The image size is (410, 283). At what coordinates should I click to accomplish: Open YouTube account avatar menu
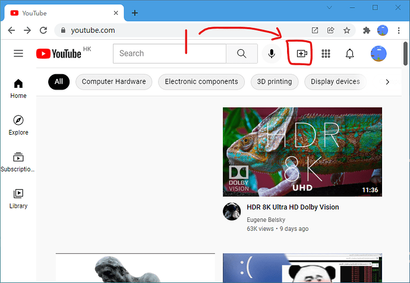tap(379, 53)
